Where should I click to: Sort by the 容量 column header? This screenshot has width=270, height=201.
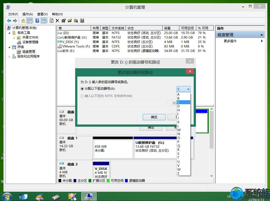pyautogui.click(x=171, y=28)
